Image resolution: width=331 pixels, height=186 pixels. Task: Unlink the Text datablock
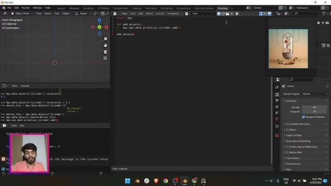tap(232, 14)
